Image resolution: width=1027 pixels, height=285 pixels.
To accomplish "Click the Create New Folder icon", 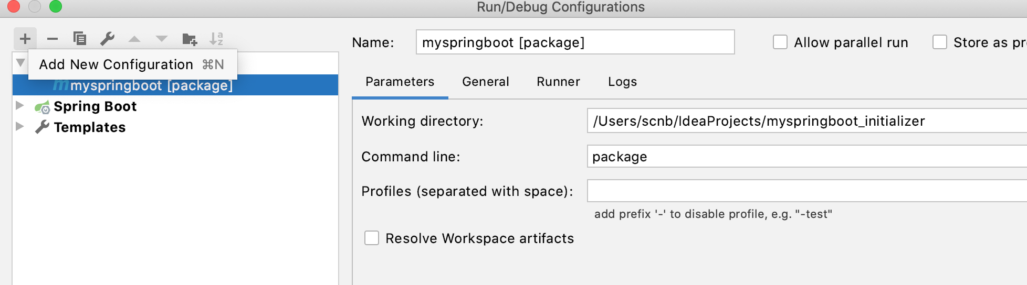I will click(x=189, y=39).
